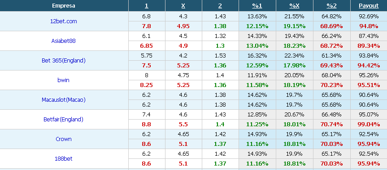Screen dimensions: 387x170
Task: Open the Betfair(England) link
Action: [63, 120]
